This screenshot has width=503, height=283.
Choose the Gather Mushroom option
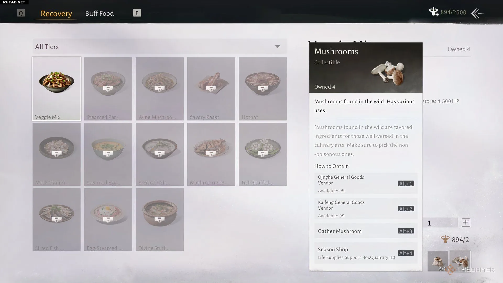click(x=366, y=231)
